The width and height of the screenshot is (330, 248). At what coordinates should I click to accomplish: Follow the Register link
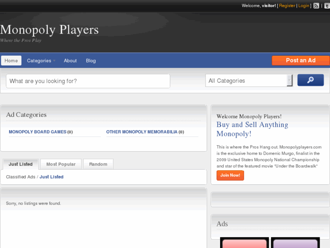point(287,6)
